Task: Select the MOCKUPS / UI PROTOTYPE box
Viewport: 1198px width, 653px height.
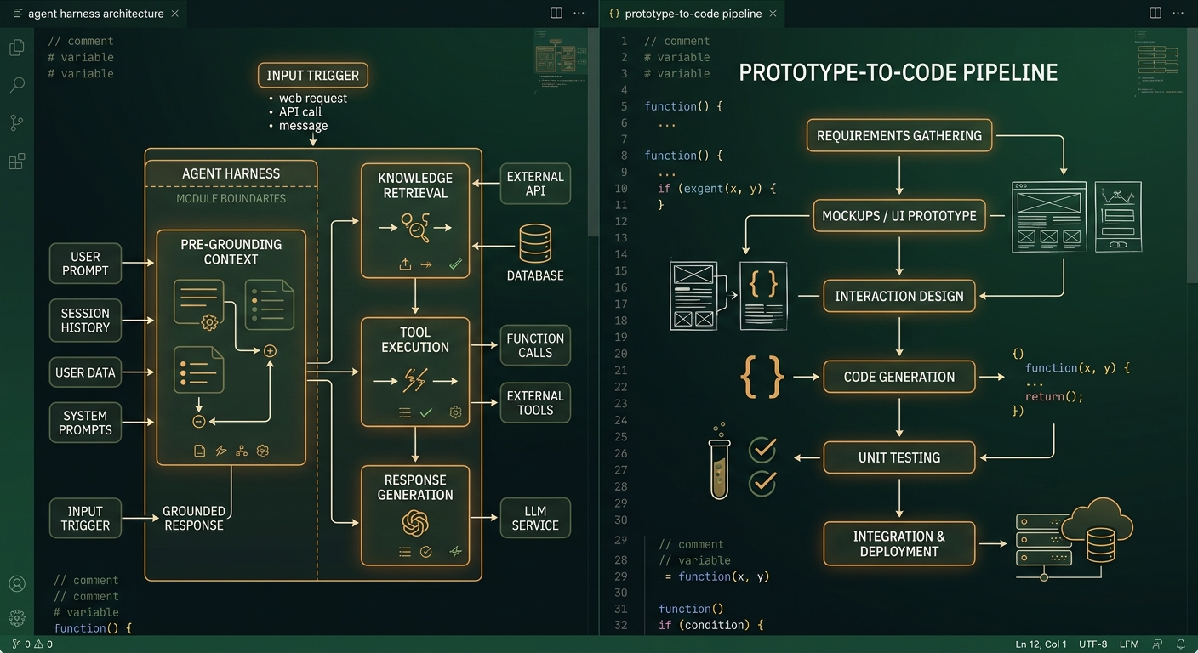Action: coord(899,216)
